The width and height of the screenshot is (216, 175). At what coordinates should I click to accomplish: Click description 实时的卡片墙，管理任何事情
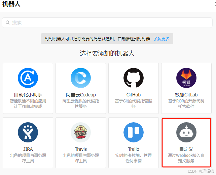tap(134, 158)
